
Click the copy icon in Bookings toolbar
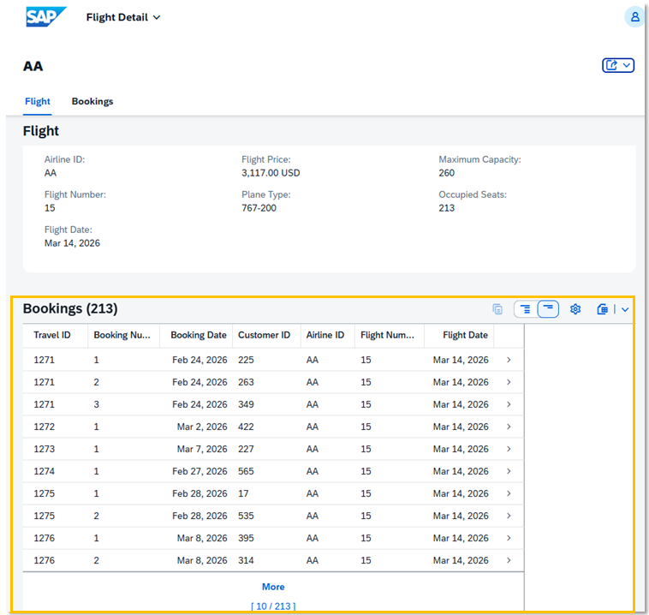[497, 309]
